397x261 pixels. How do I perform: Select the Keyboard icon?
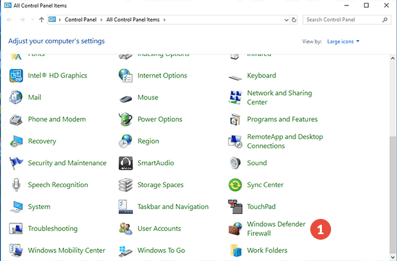tap(235, 77)
